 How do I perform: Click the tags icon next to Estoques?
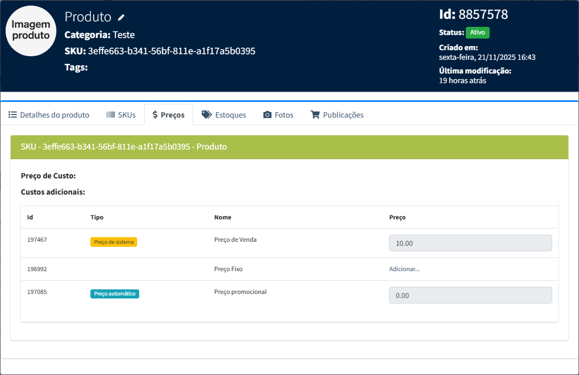pyautogui.click(x=206, y=115)
